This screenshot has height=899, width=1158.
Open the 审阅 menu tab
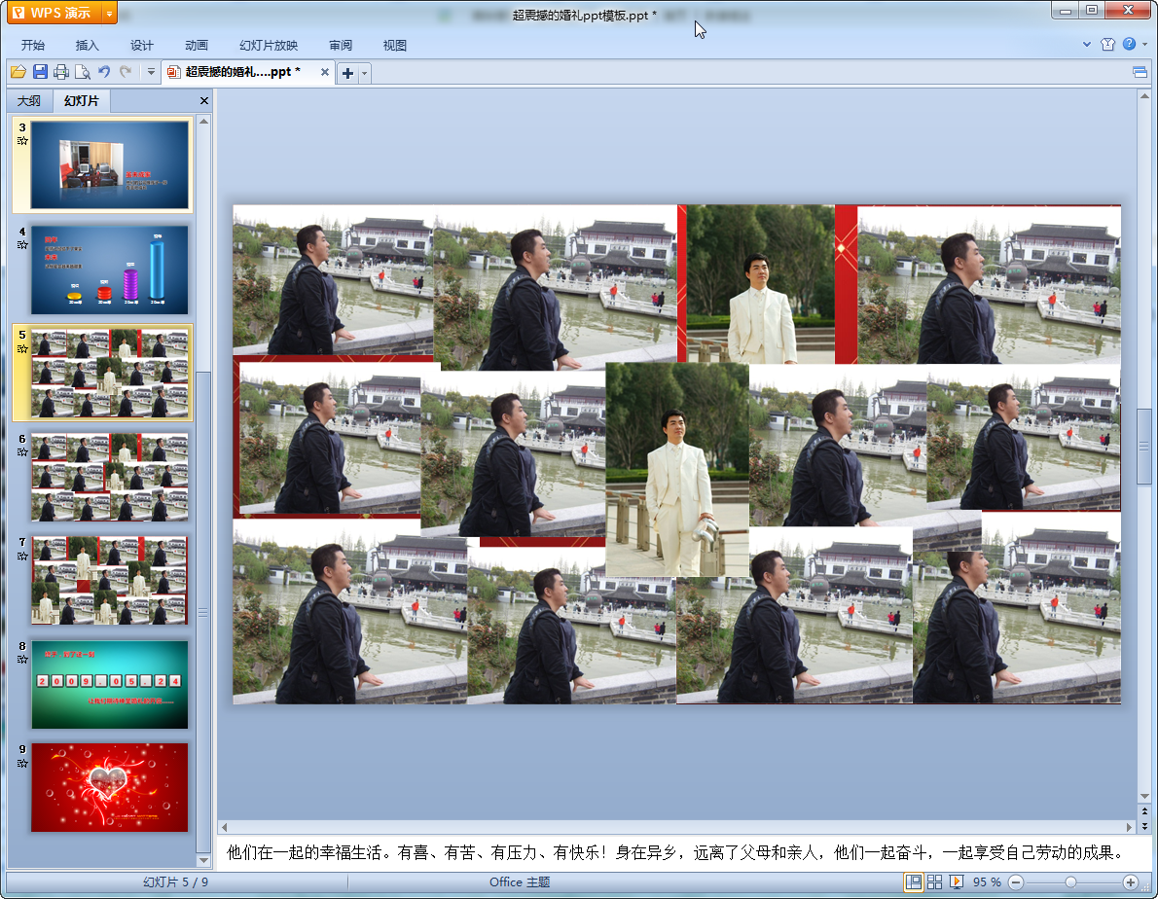341,45
